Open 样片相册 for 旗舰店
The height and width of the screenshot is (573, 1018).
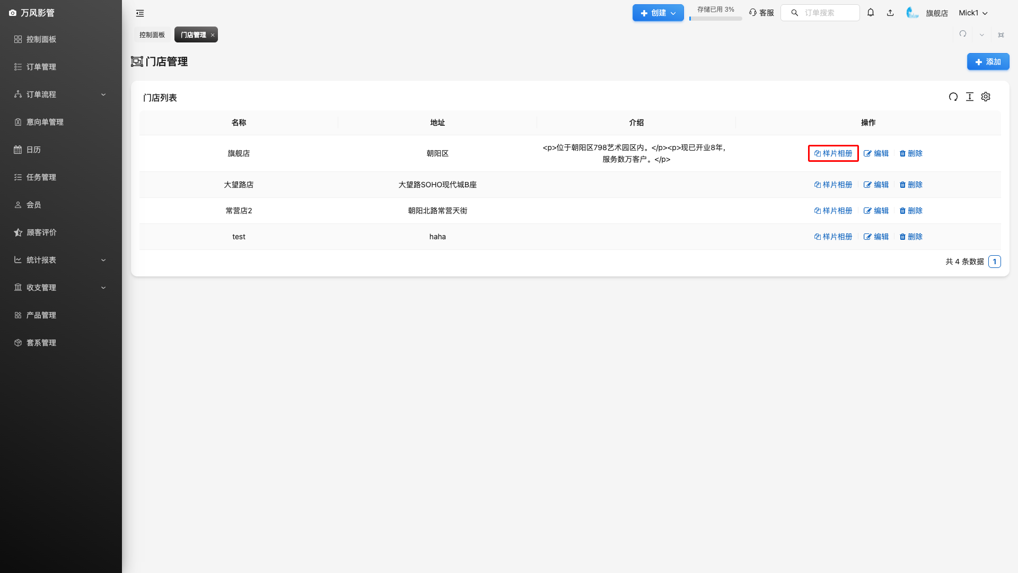833,153
